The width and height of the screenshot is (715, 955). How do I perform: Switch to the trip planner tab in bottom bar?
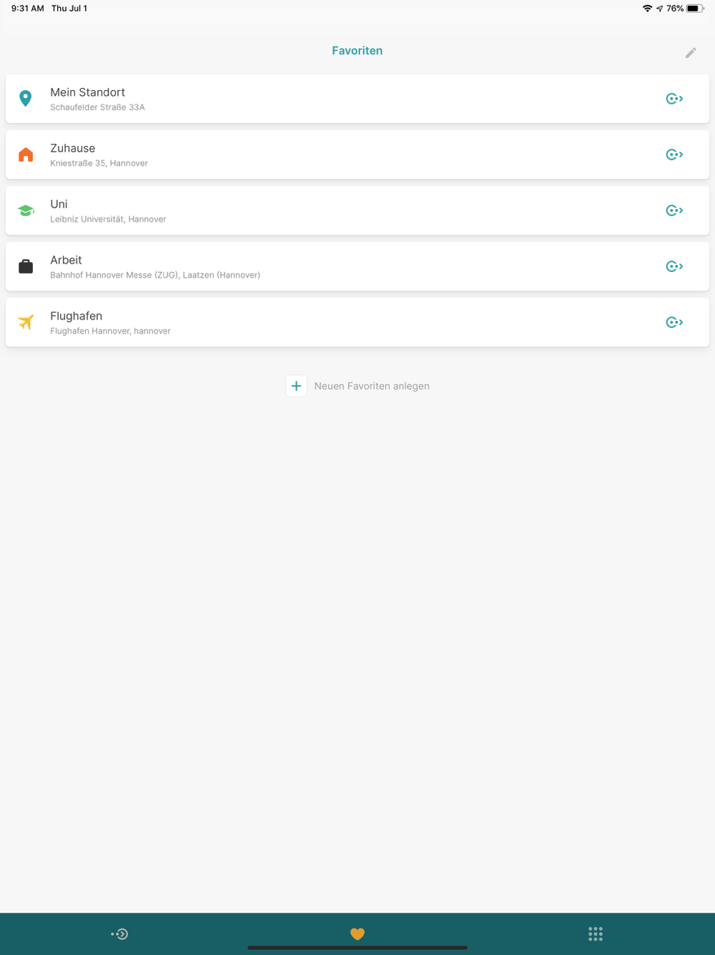pyautogui.click(x=119, y=934)
